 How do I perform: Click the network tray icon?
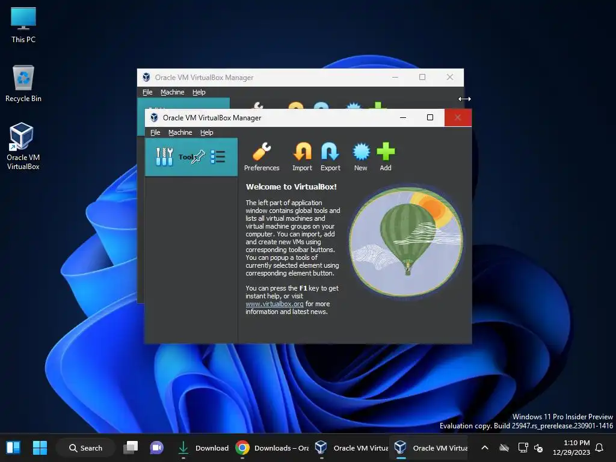coord(523,448)
